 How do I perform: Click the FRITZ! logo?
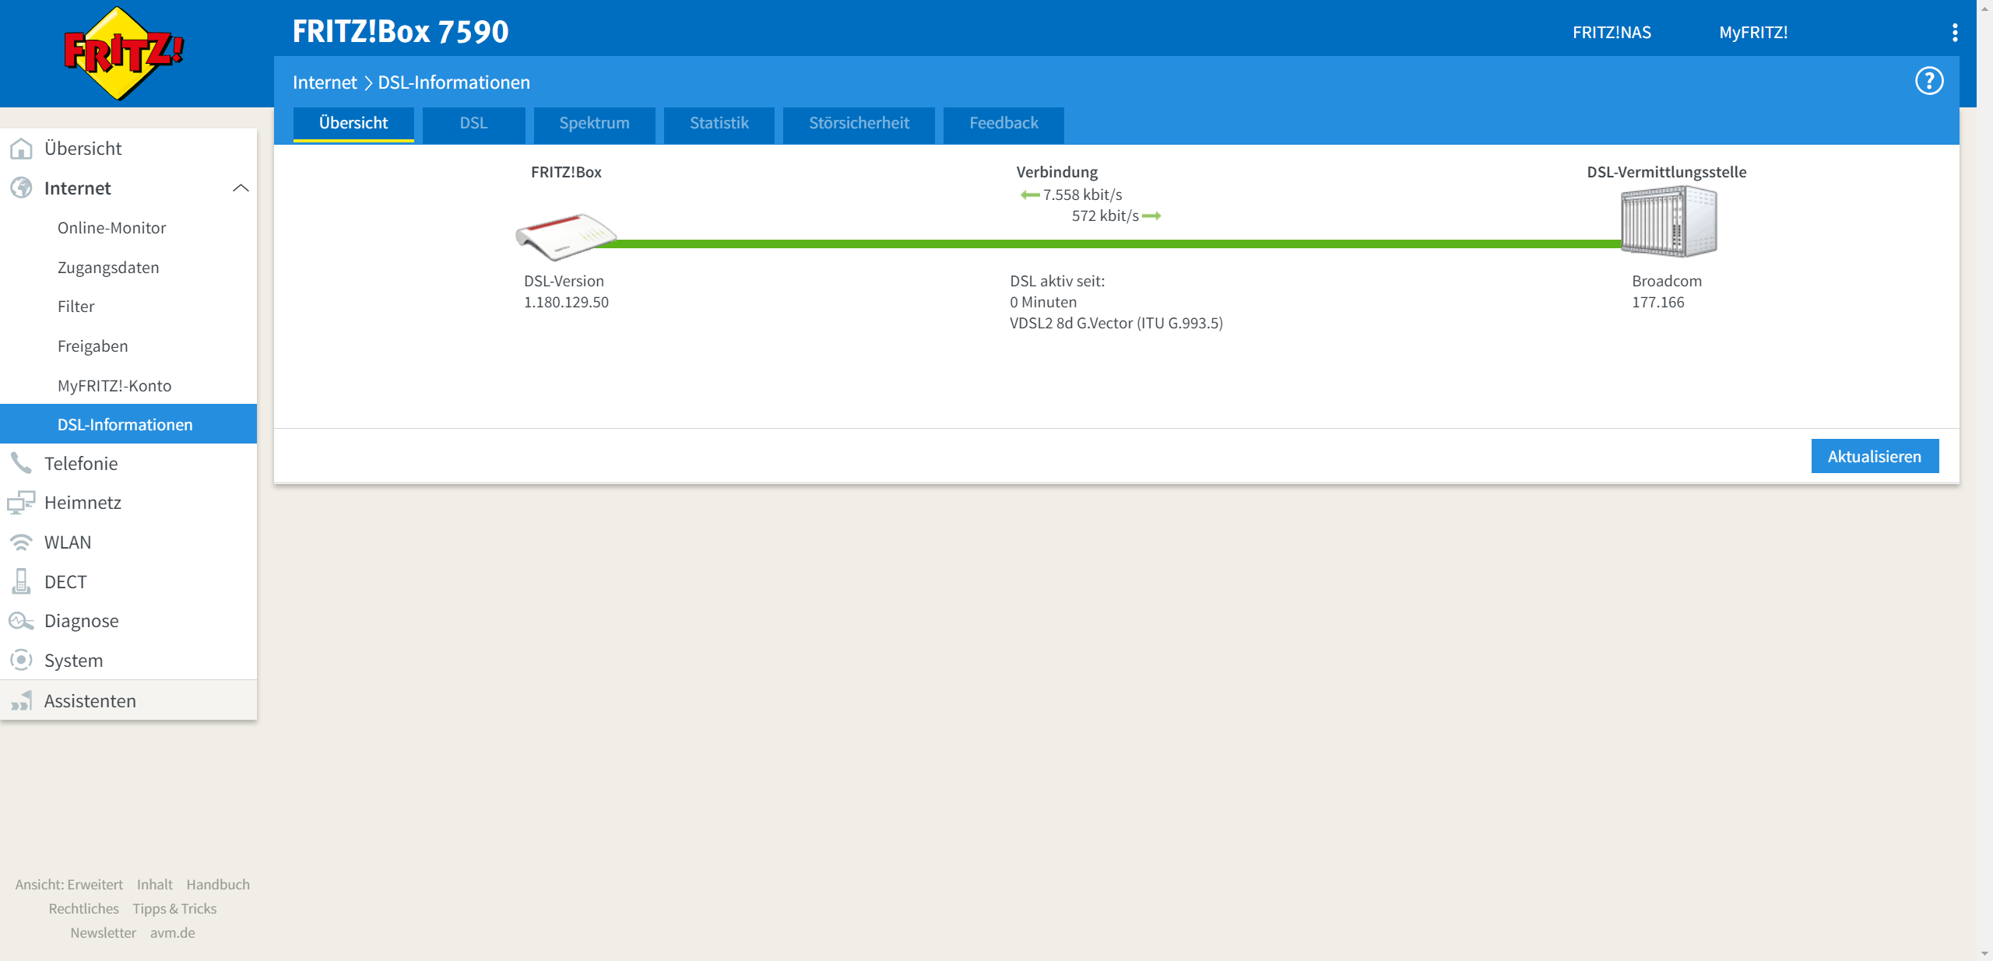123,53
